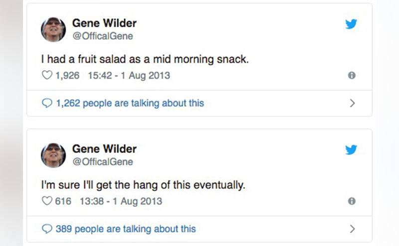This screenshot has height=246, width=399.
Task: Like the fruit salad tweet with heart icon
Action: pyautogui.click(x=46, y=76)
